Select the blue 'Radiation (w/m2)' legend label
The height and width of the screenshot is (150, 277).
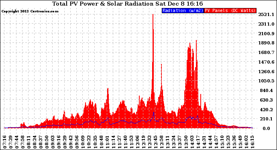point(183,10)
